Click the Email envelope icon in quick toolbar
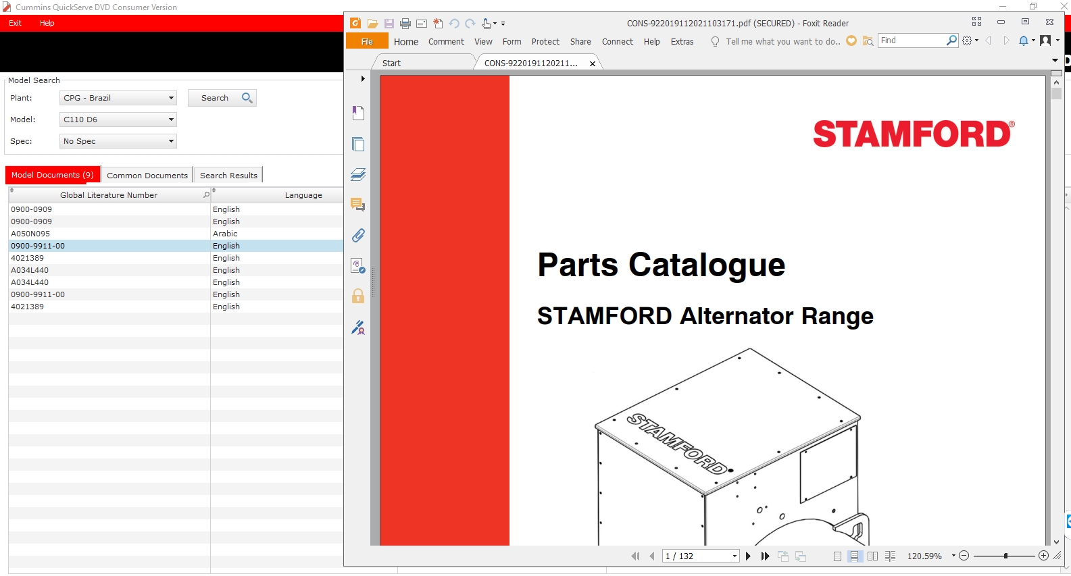The width and height of the screenshot is (1071, 576). click(422, 24)
